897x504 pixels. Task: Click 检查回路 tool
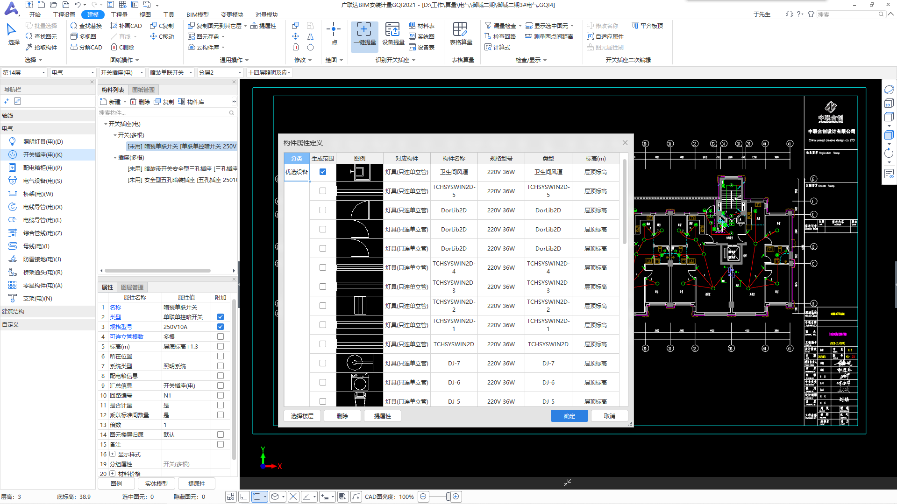(x=500, y=36)
